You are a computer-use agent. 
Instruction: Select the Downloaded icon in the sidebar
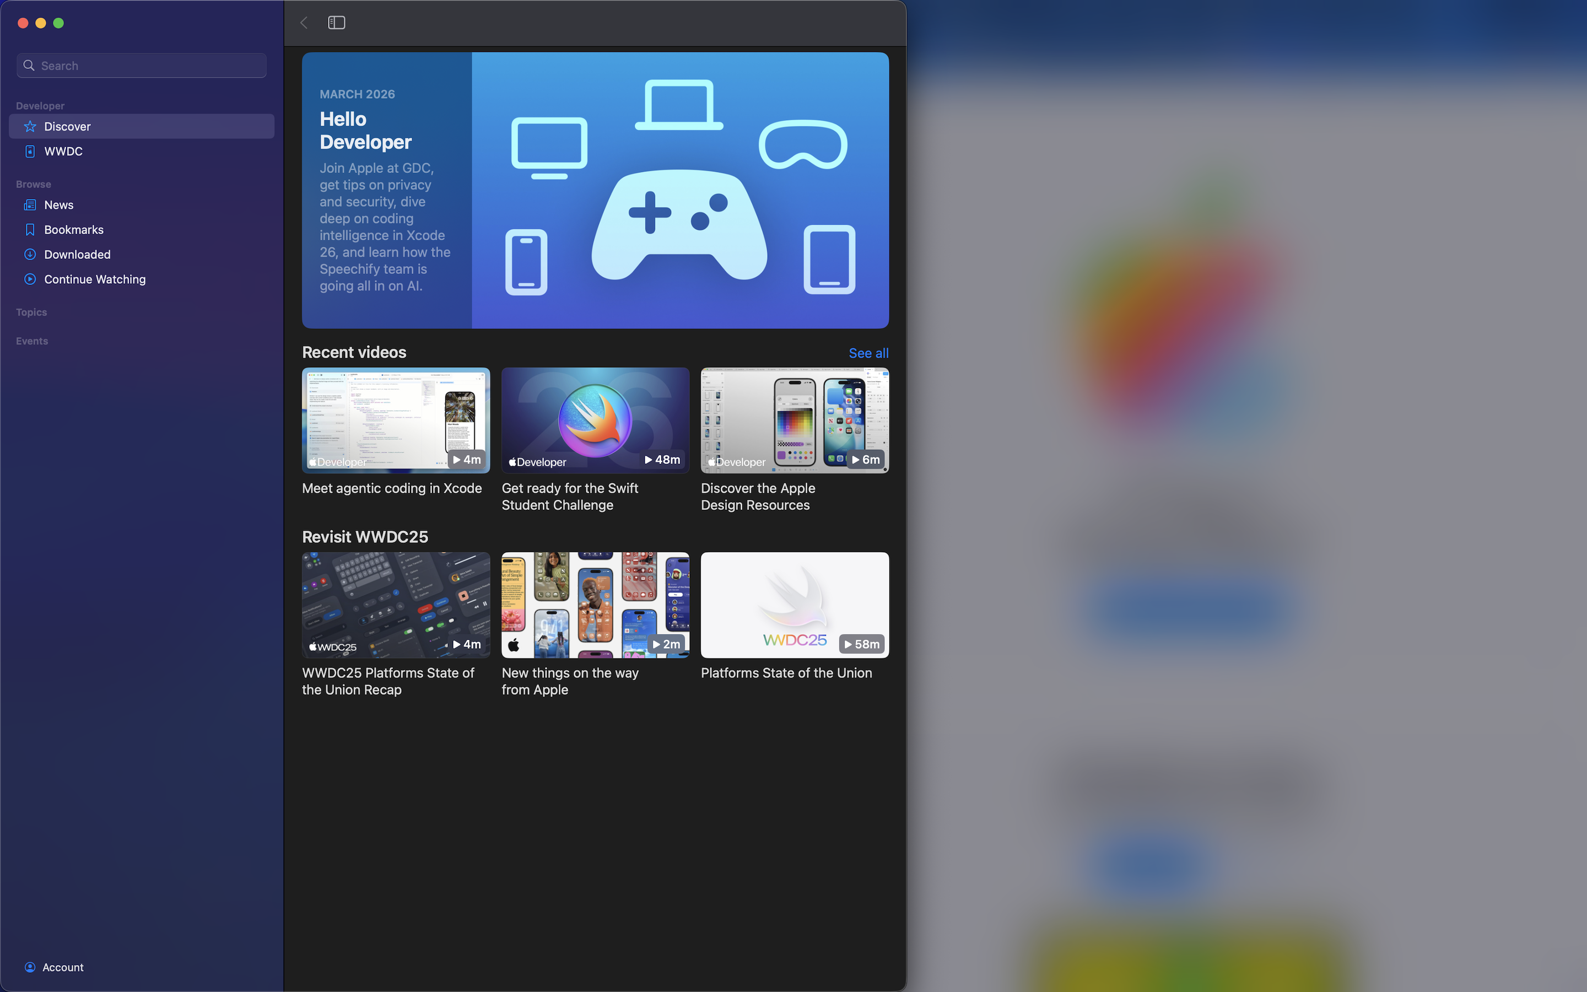click(x=30, y=254)
